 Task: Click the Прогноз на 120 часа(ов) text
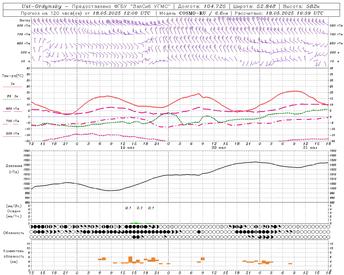tap(52, 13)
